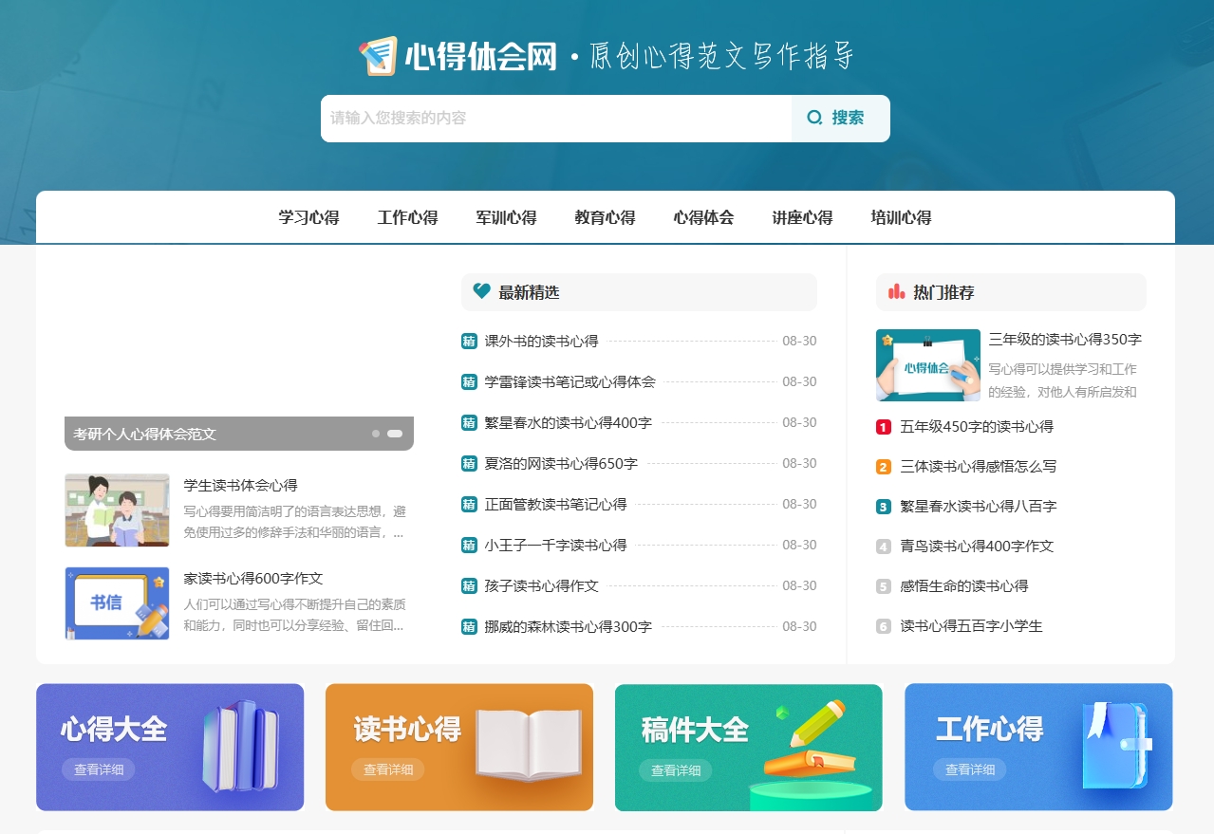Click rank badge 1 beside 五年级450字的读书心得
The width and height of the screenshot is (1214, 834).
pos(881,427)
